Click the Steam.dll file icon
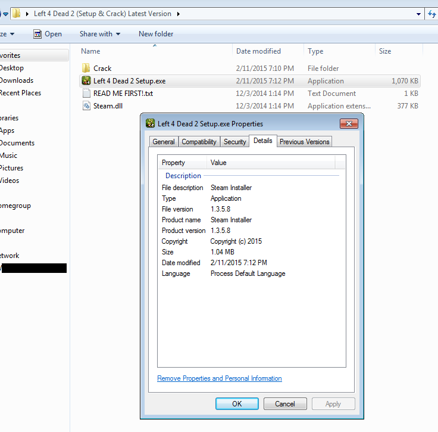The width and height of the screenshot is (438, 432). point(86,106)
